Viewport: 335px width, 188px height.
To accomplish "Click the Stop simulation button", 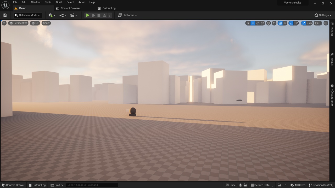I will pos(99,15).
